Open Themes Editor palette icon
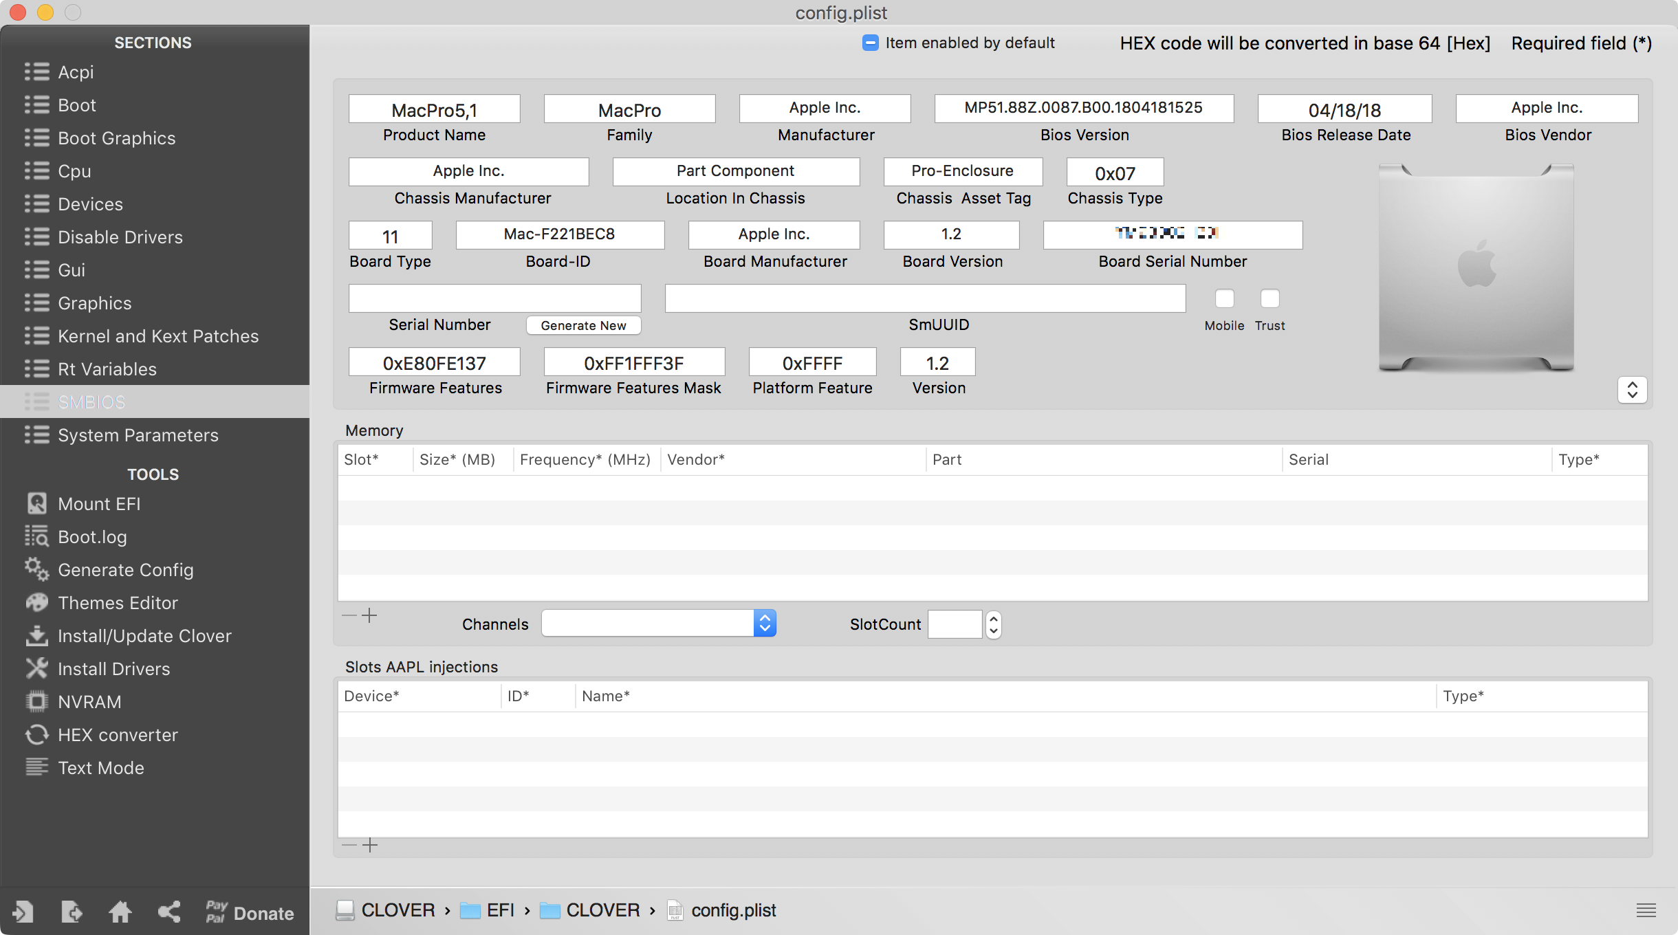1678x935 pixels. coord(37,603)
